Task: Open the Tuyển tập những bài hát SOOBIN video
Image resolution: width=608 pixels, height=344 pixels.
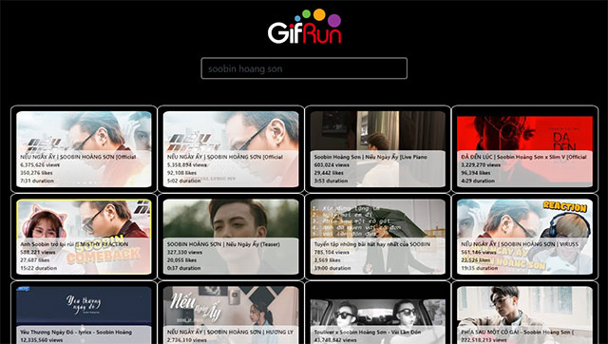Action: pos(378,237)
